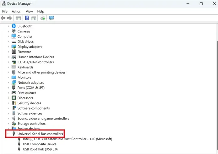Click the Computer category icon
Viewport: 218px width, 154px height.
[14, 36]
